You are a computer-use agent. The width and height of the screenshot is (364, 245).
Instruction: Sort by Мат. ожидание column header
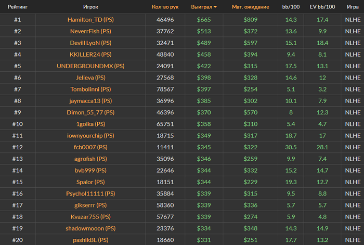pos(250,7)
